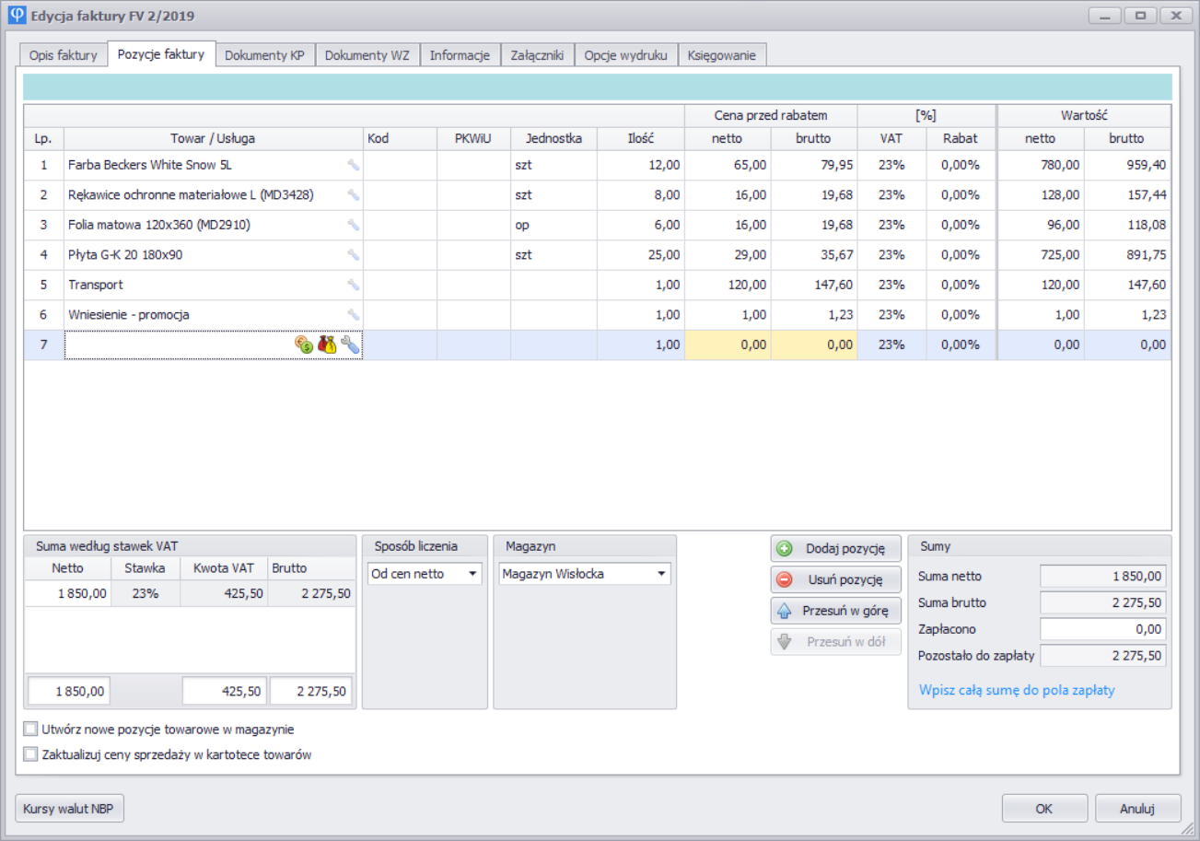1200x841 pixels.
Task: Click the Zapłacono amount field
Action: click(1102, 629)
